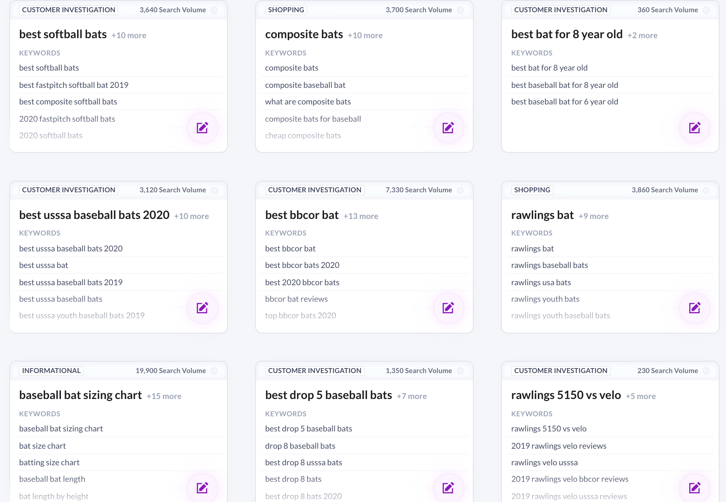Viewport: 726px width, 502px height.
Task: Select the baseball bat sizing chart card circle
Action: [214, 371]
